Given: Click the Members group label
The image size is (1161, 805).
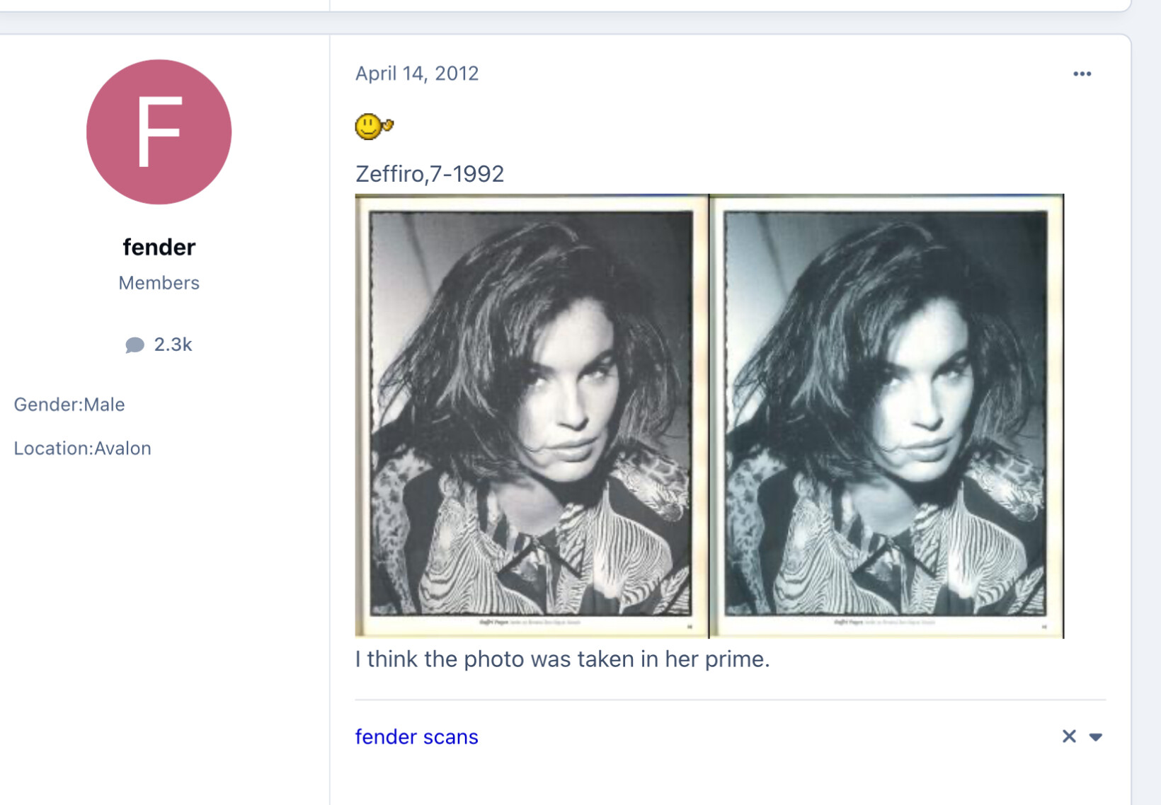Looking at the screenshot, I should [x=159, y=283].
